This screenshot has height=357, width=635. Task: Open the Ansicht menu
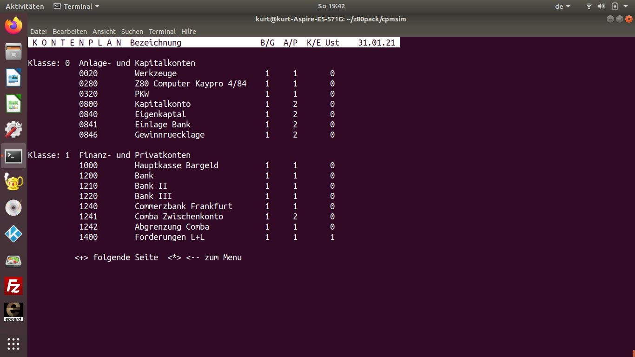tap(104, 32)
